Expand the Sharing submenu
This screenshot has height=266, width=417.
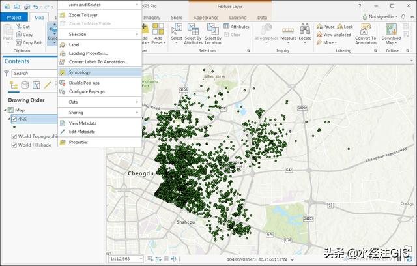click(x=100, y=113)
